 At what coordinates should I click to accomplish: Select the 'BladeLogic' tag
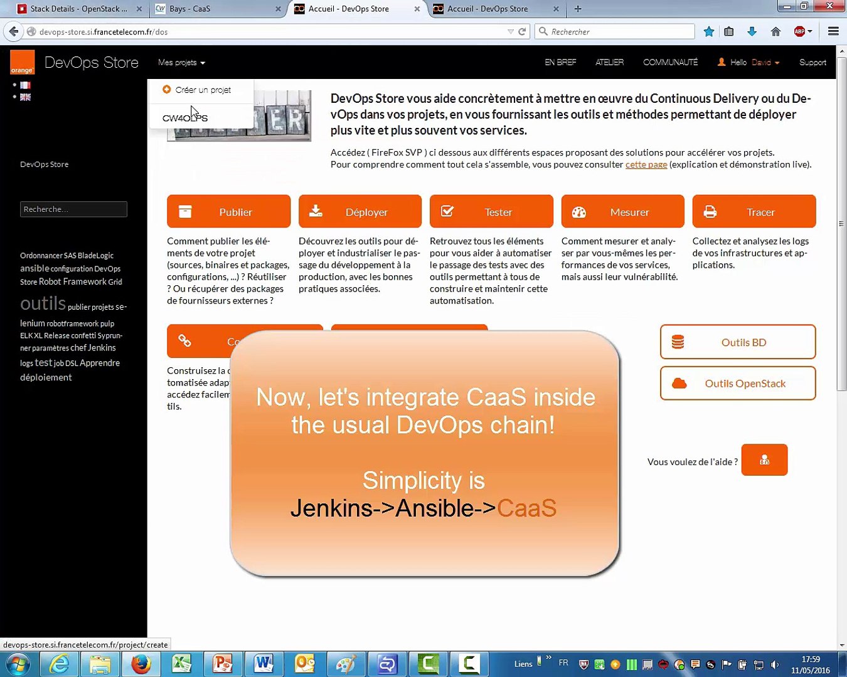tap(96, 256)
